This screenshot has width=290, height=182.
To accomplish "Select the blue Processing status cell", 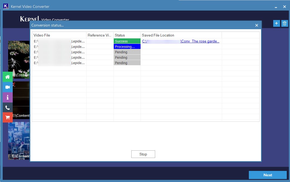I will coord(127,47).
